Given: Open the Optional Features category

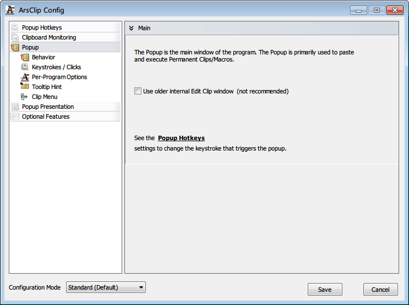Looking at the screenshot, I should point(66,117).
